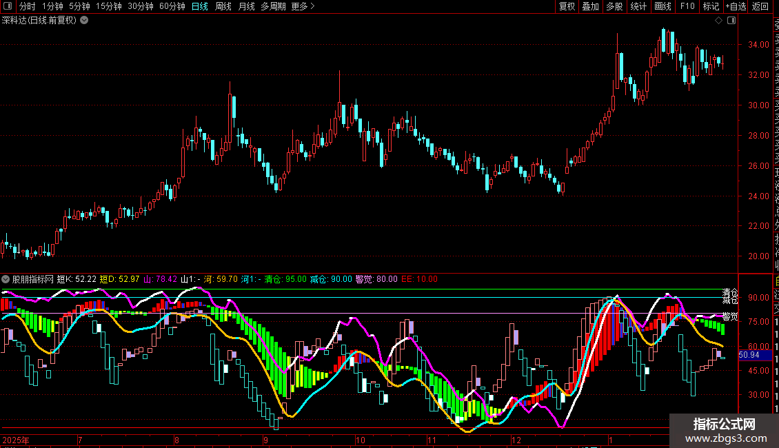Toggle the right side panel icon
779x448 pixels.
point(731,21)
